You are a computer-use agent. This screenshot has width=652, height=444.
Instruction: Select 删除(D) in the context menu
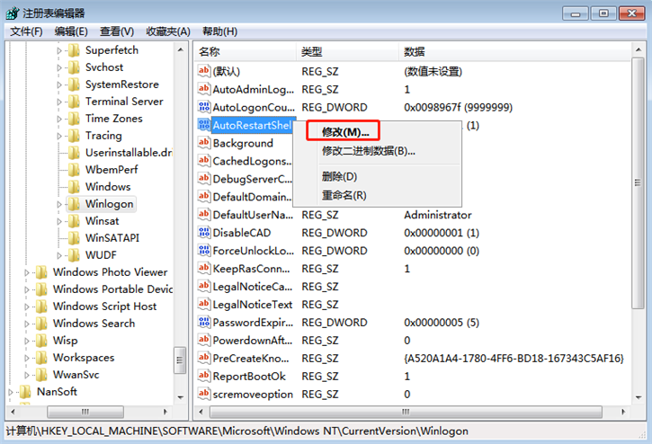click(x=339, y=176)
